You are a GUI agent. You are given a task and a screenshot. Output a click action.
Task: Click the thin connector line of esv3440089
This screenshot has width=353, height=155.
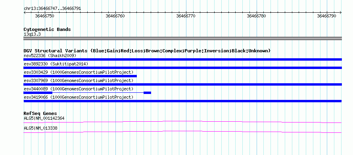pos(98,93)
